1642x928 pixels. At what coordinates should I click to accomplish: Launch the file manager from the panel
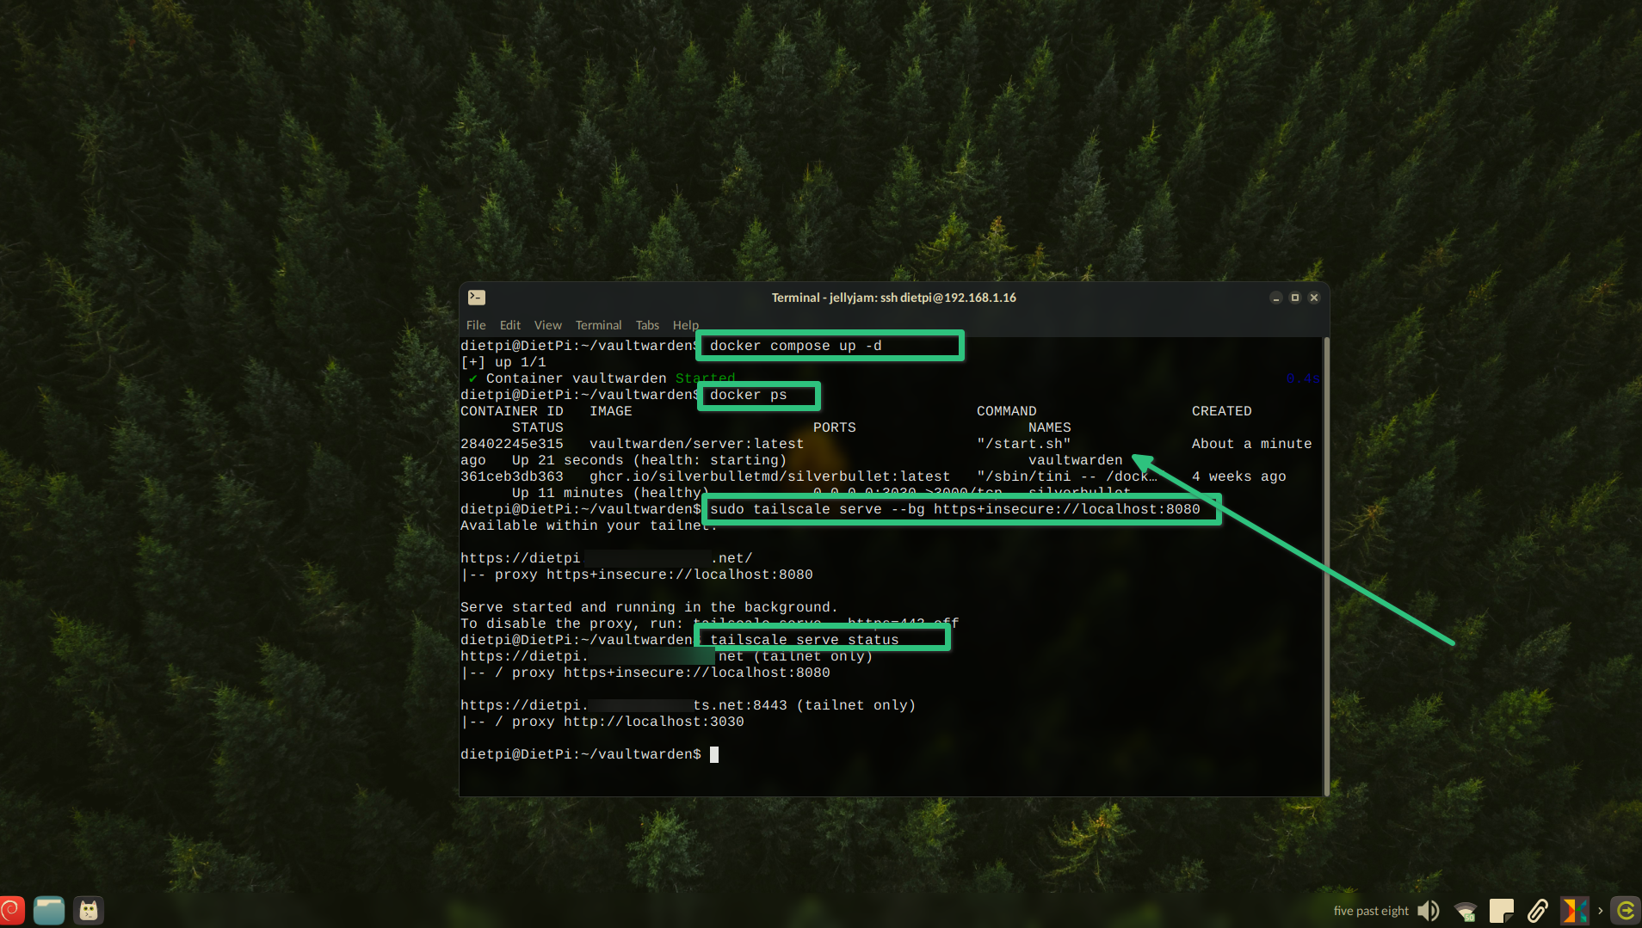(49, 910)
